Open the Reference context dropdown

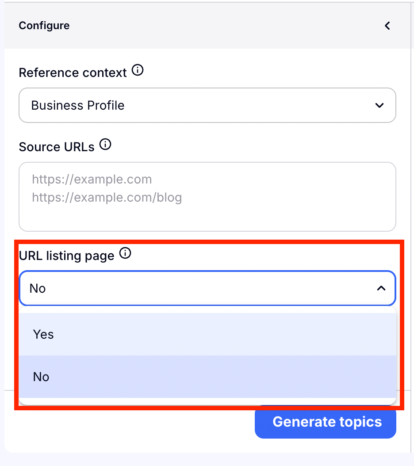click(207, 105)
